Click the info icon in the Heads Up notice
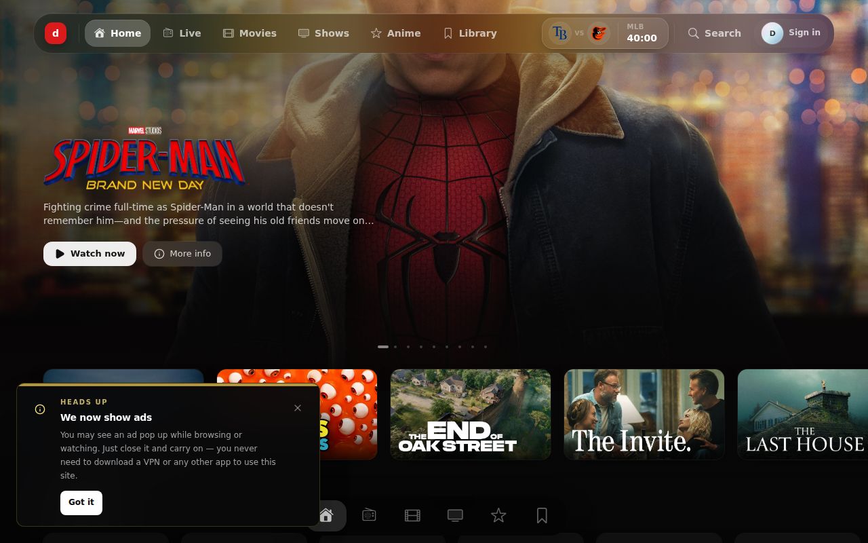The image size is (868, 543). point(40,409)
